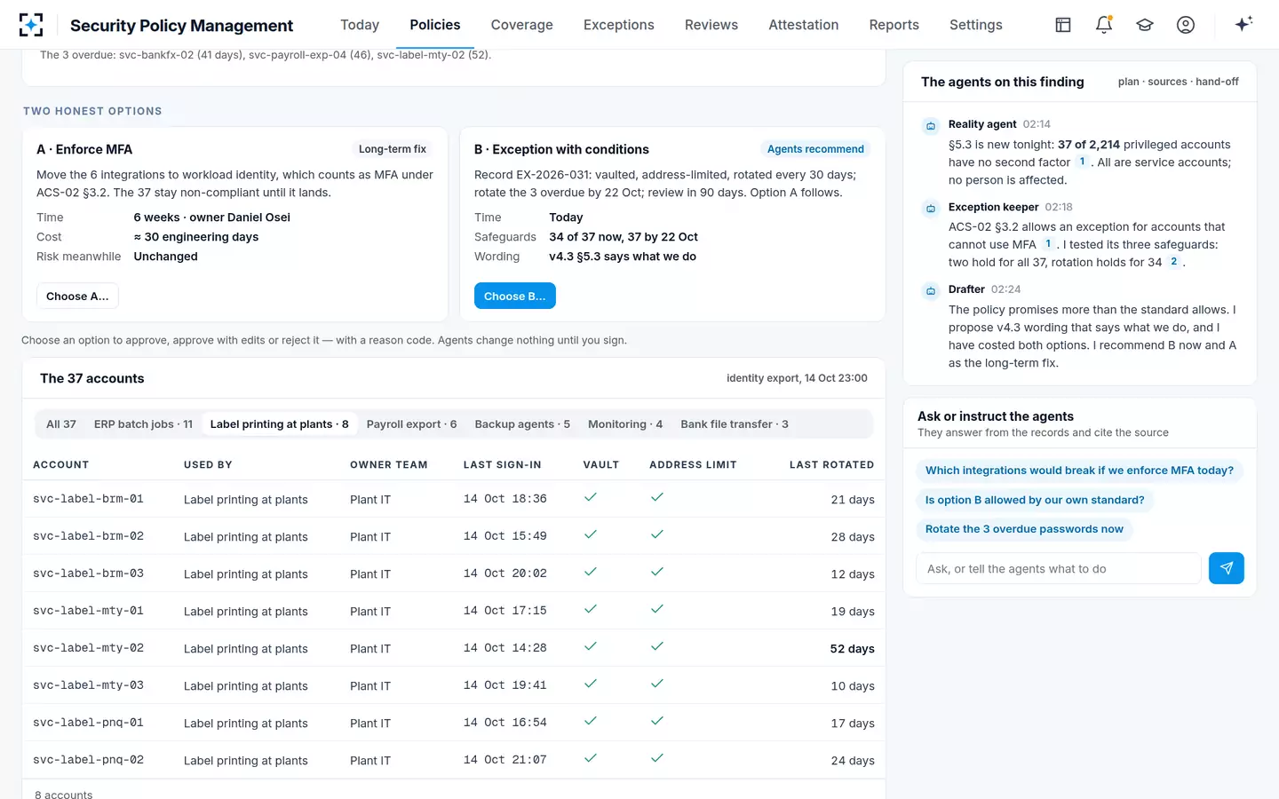1279x799 pixels.
Task: Switch to the Today tab
Action: [360, 25]
